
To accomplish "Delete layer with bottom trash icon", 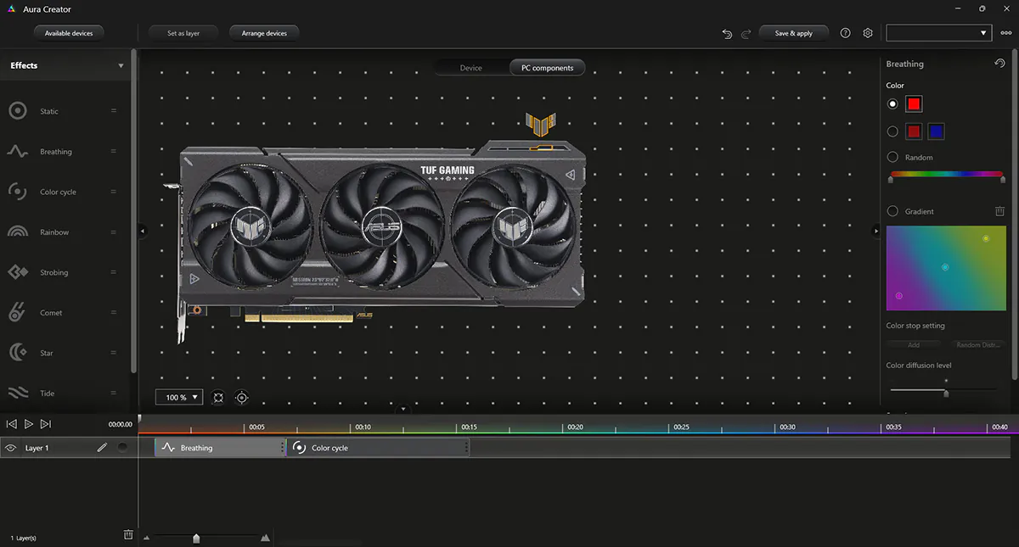I will click(128, 534).
